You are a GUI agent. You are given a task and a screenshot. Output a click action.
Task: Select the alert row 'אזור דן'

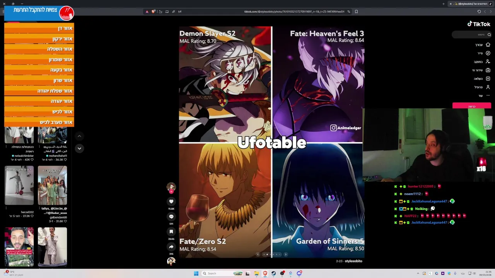click(x=39, y=28)
